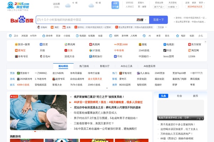
Task: Select the 酷站精选 tab
Action: 63,66
